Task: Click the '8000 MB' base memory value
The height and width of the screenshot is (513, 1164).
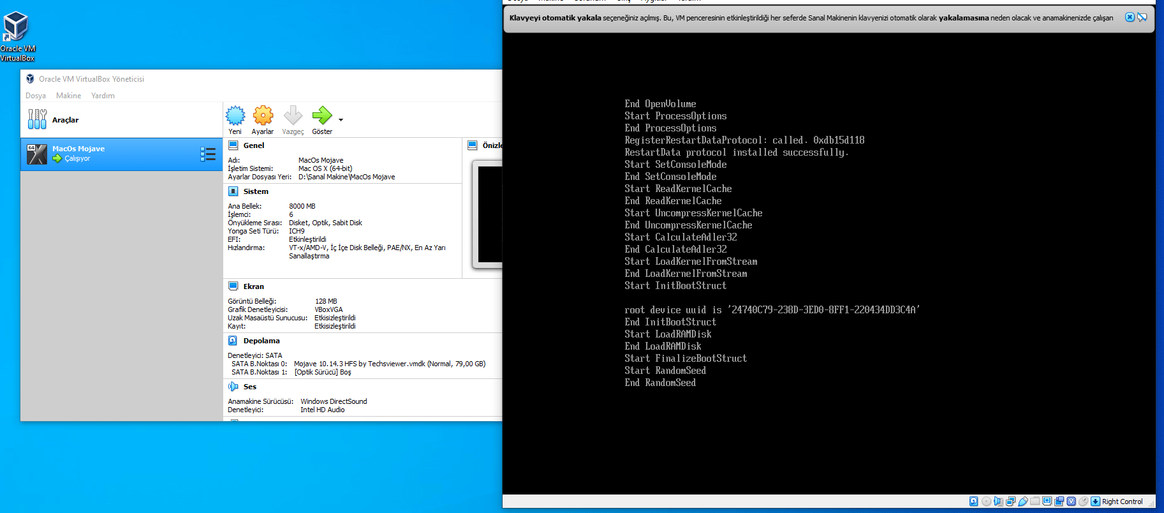Action: (x=302, y=206)
